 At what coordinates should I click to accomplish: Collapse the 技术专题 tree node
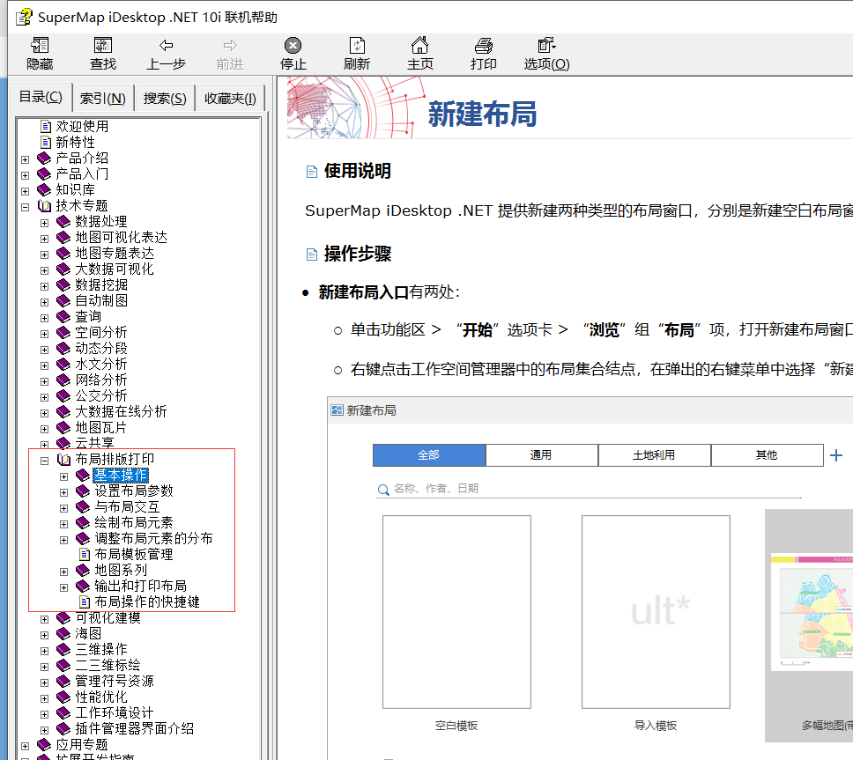click(25, 207)
